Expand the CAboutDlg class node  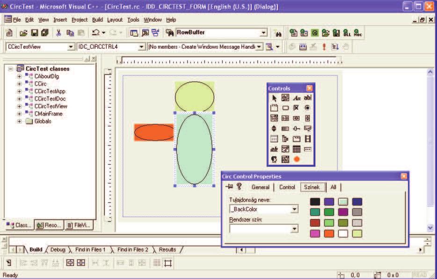coord(19,76)
